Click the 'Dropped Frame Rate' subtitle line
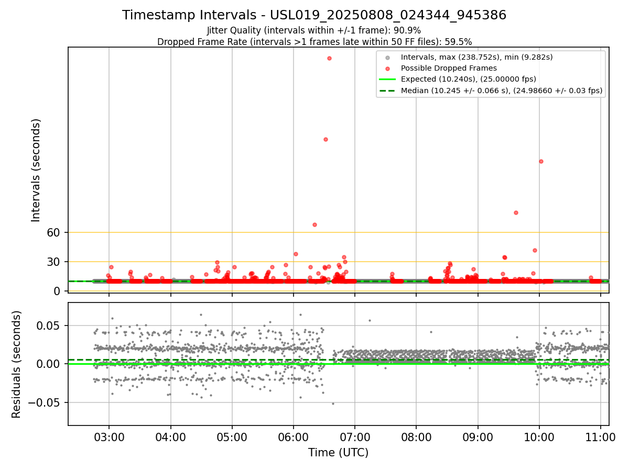The height and width of the screenshot is (471, 629). pyautogui.click(x=314, y=42)
